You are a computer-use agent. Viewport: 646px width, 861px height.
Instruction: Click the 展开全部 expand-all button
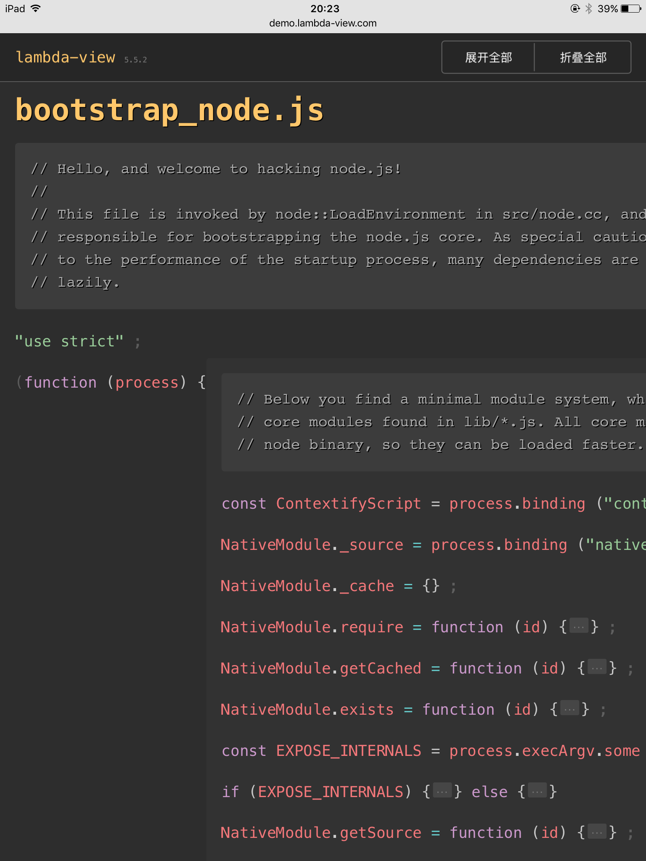488,58
